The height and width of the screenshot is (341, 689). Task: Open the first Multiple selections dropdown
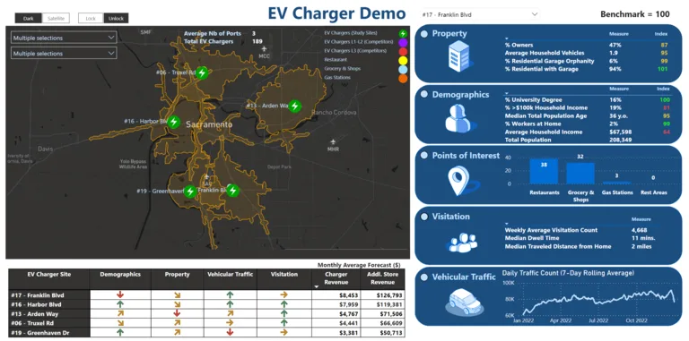coord(64,38)
